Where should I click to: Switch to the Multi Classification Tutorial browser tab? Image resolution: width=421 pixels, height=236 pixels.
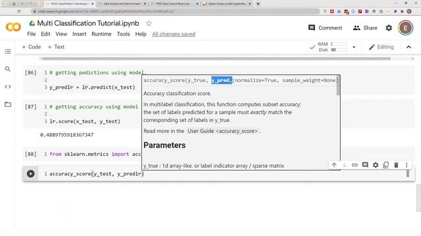coord(69,4)
